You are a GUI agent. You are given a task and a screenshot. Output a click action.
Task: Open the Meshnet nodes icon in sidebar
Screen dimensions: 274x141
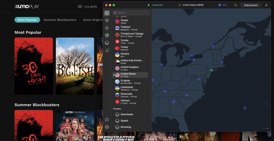[x=107, y=28]
